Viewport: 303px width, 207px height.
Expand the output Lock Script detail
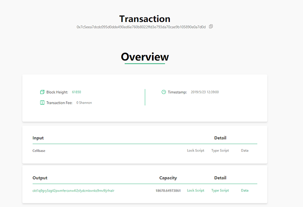pyautogui.click(x=195, y=190)
